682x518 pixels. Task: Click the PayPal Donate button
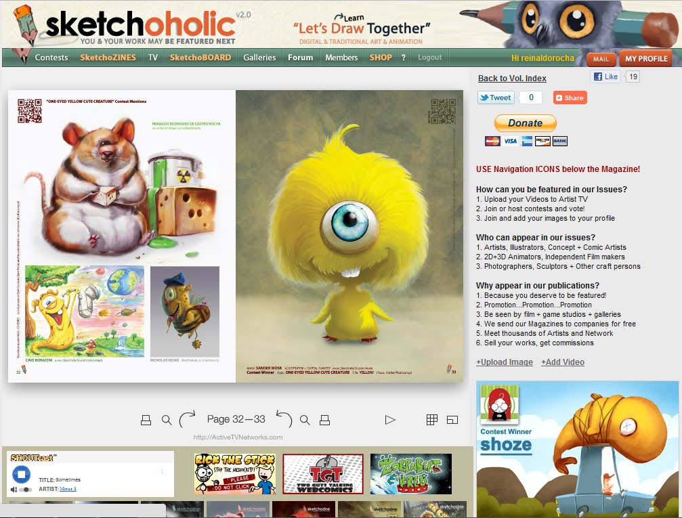coord(526,123)
